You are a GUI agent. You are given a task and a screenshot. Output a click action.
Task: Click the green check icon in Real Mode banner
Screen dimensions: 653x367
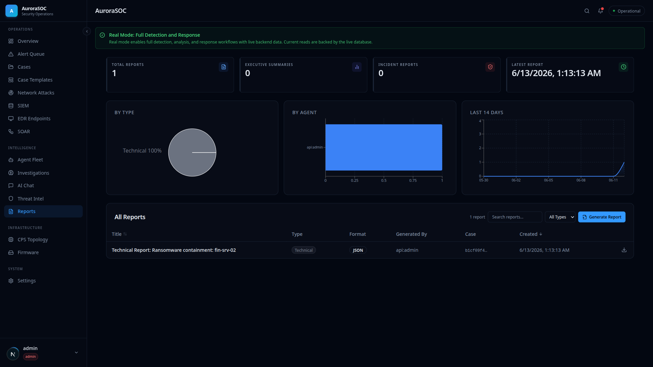pos(102,35)
